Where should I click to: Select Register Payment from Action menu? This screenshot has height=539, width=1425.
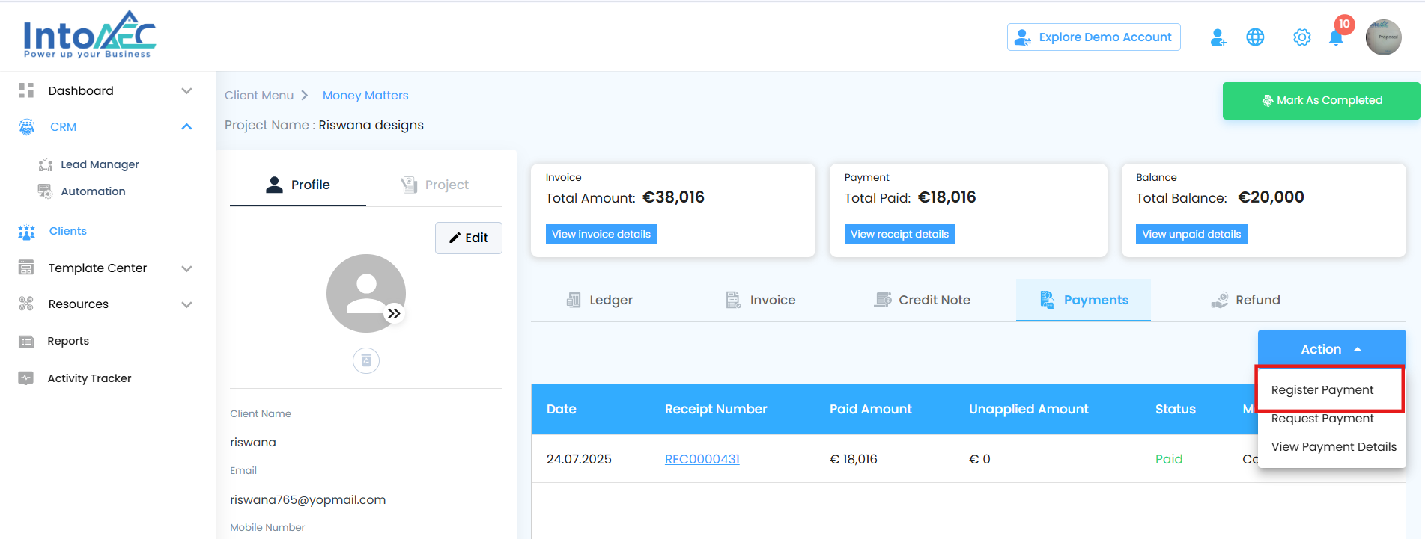[1322, 390]
